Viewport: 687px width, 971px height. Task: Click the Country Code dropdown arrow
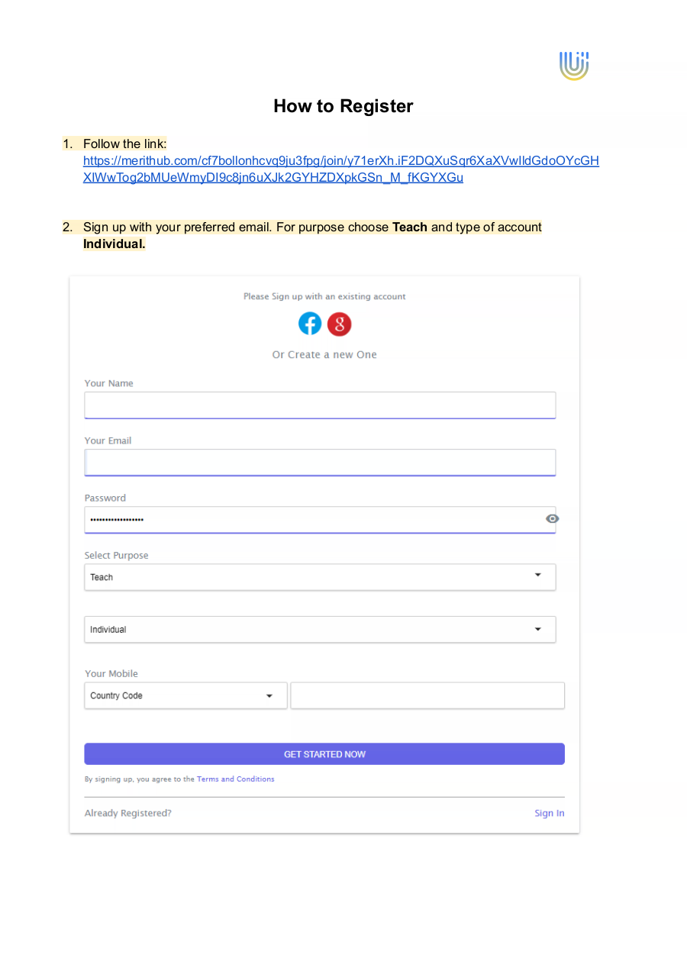click(269, 695)
